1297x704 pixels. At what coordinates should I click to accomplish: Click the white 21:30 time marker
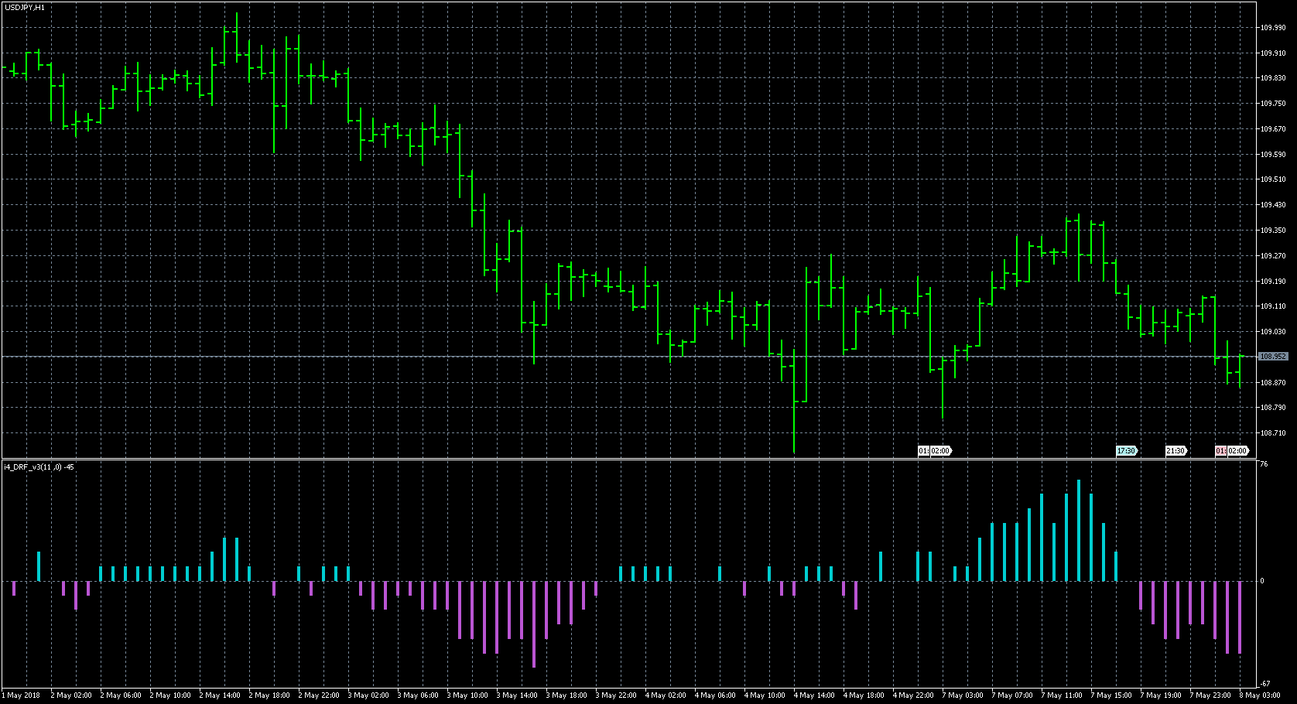[1176, 450]
